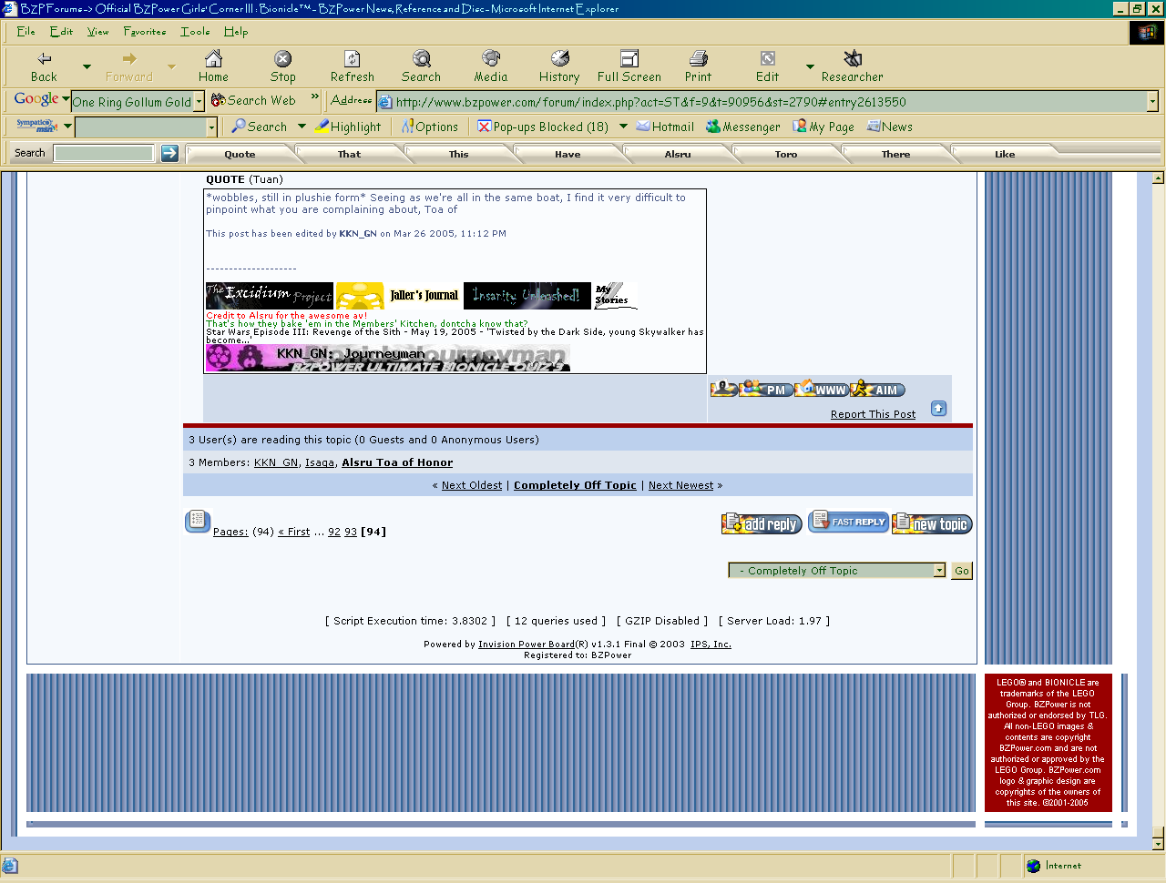Viewport: 1166px width, 883px height.
Task: Stop page loading with the Stop button
Action: tap(282, 66)
